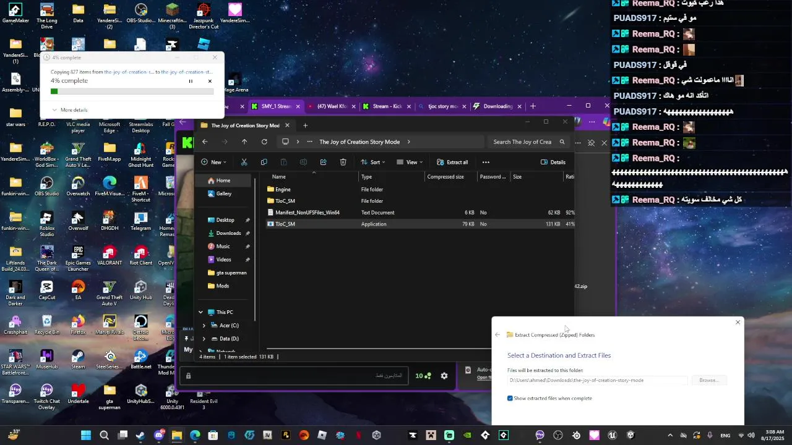
Task: Open the See more ellipsis menu
Action: pyautogui.click(x=486, y=162)
